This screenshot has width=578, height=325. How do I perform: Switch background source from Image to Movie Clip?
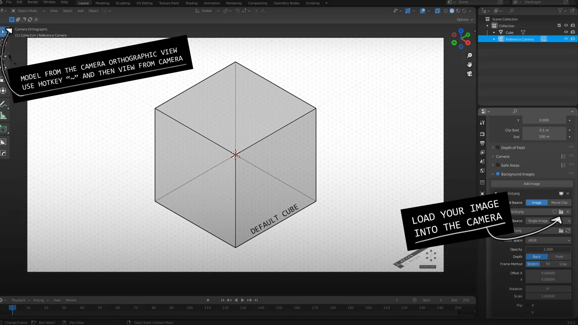click(x=559, y=202)
